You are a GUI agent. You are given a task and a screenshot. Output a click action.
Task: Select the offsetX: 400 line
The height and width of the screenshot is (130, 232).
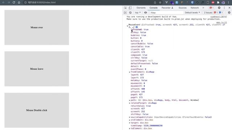(138, 89)
